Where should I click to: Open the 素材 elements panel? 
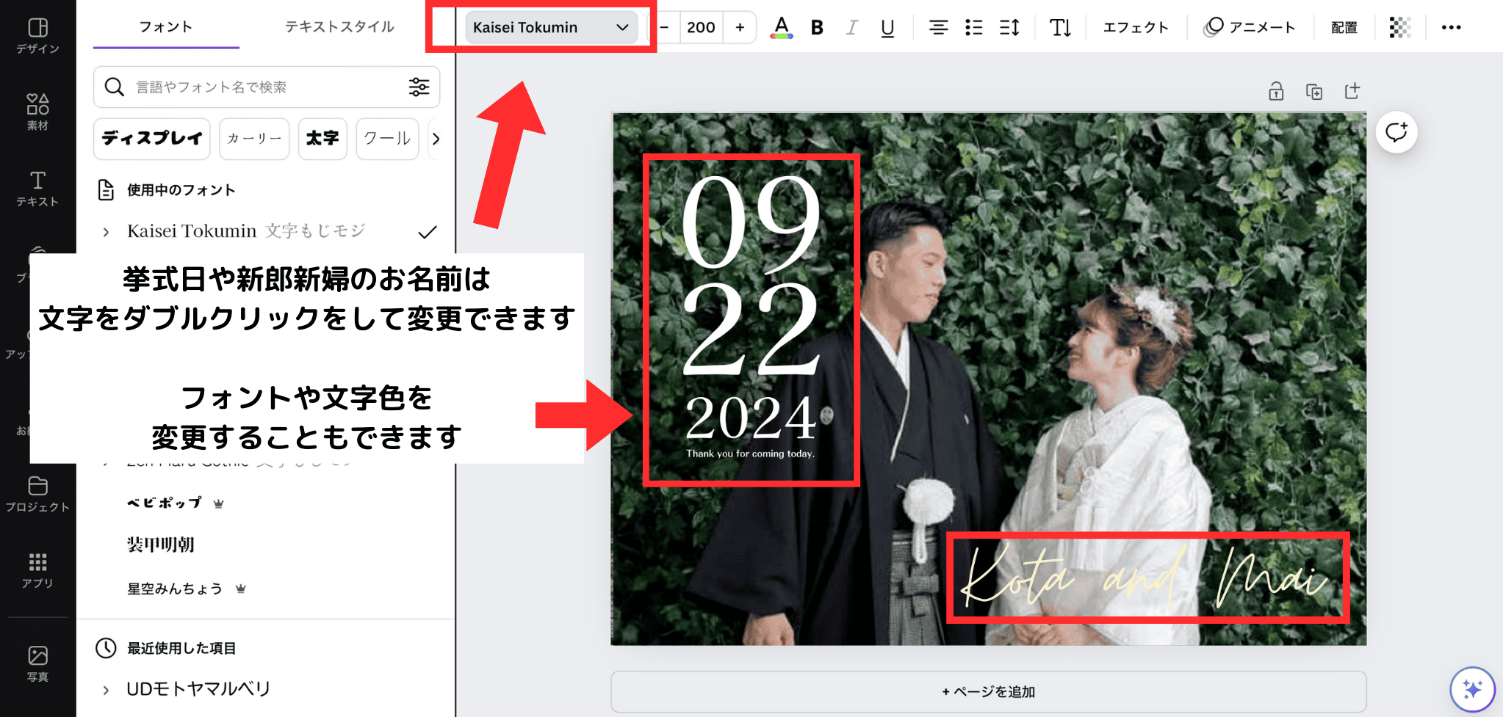[37, 112]
